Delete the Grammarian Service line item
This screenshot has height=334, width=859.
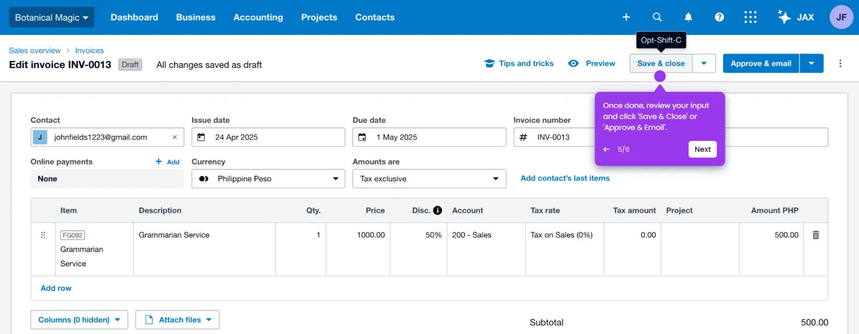click(816, 235)
